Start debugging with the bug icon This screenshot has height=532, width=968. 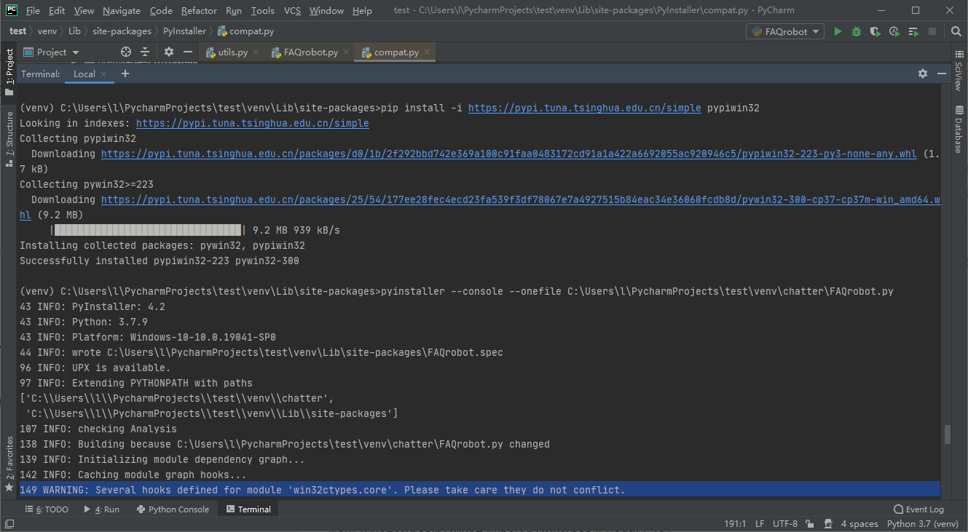click(x=857, y=31)
